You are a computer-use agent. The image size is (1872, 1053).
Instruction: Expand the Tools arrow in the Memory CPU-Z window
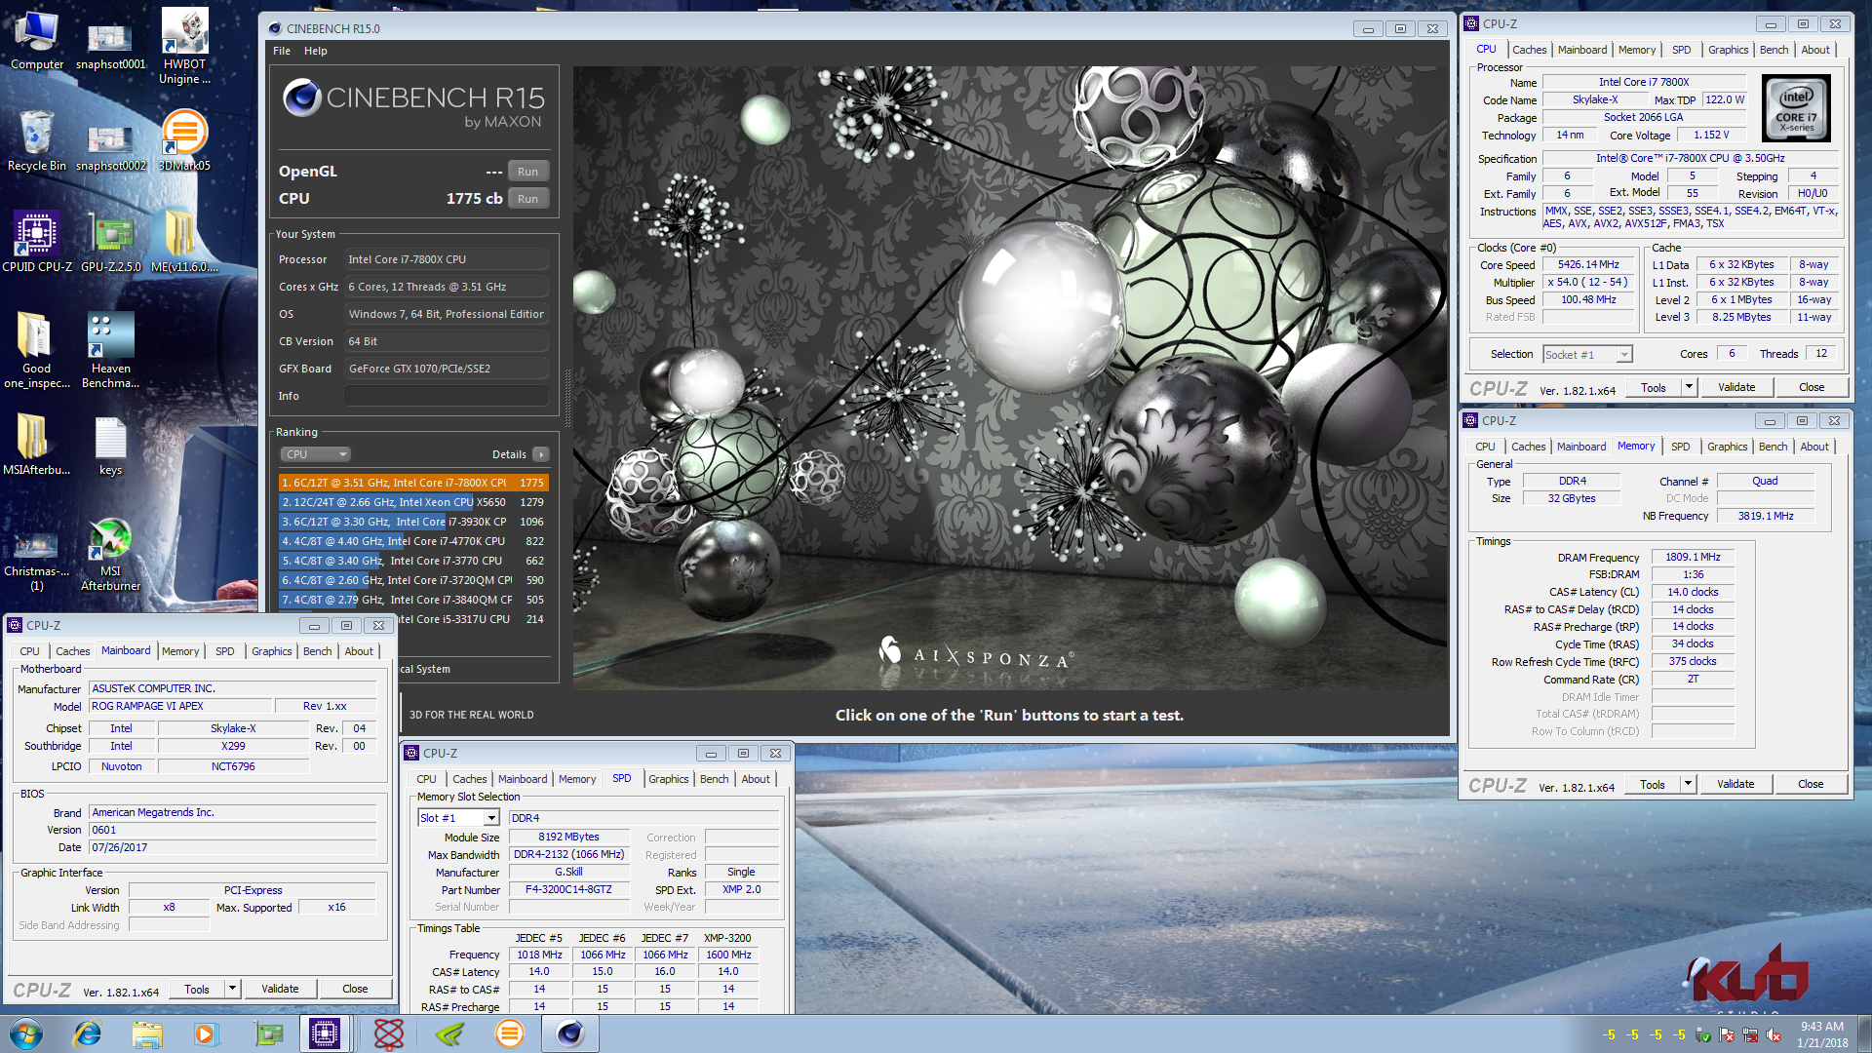[1689, 785]
